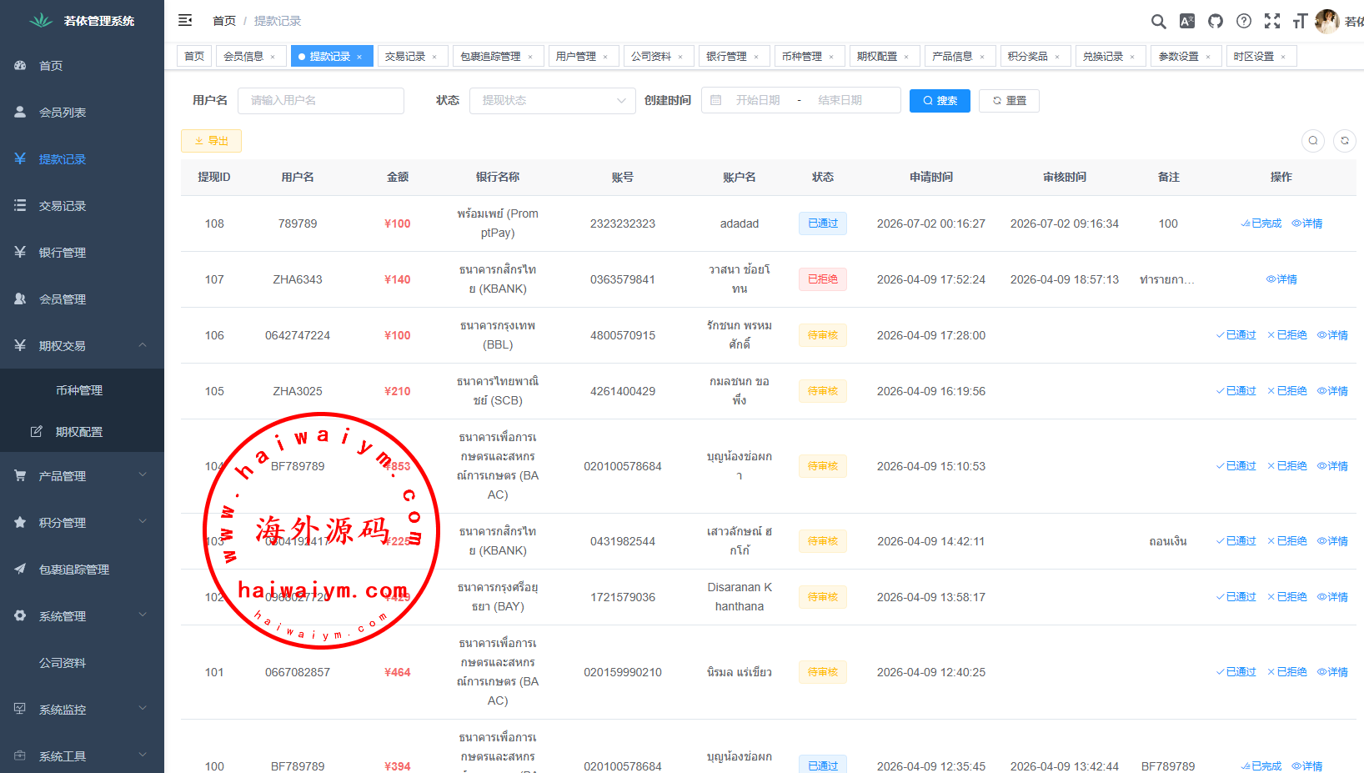This screenshot has width=1364, height=773.
Task: Collapse the sidebar with the hamburger icon
Action: coord(185,20)
